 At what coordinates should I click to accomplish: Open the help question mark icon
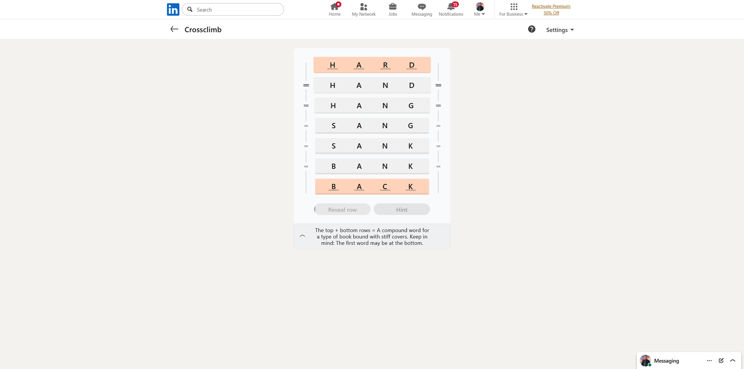(531, 29)
